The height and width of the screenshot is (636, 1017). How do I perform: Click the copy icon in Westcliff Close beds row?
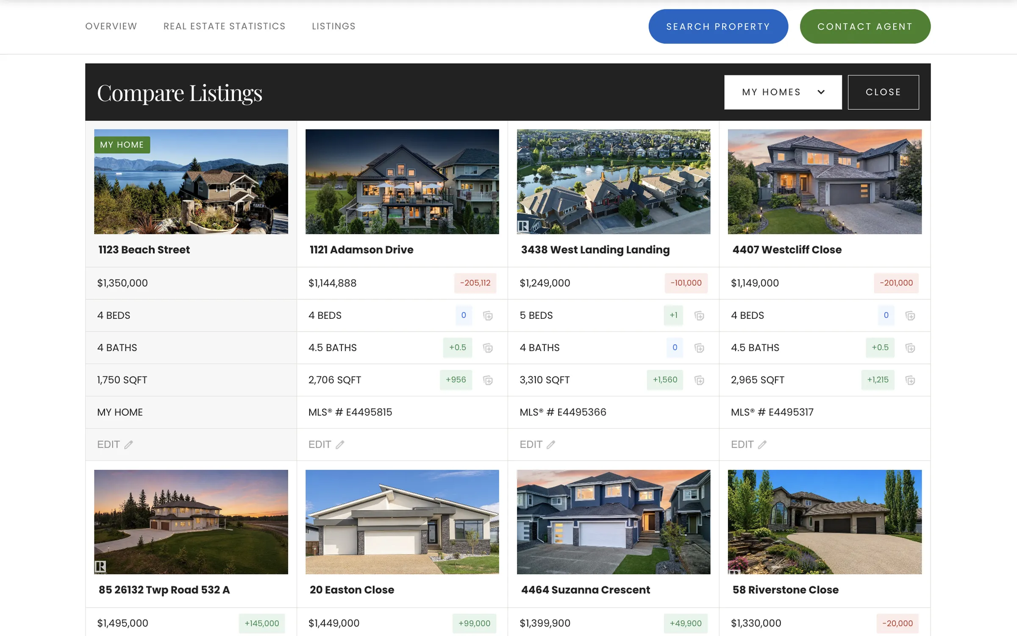coord(910,315)
